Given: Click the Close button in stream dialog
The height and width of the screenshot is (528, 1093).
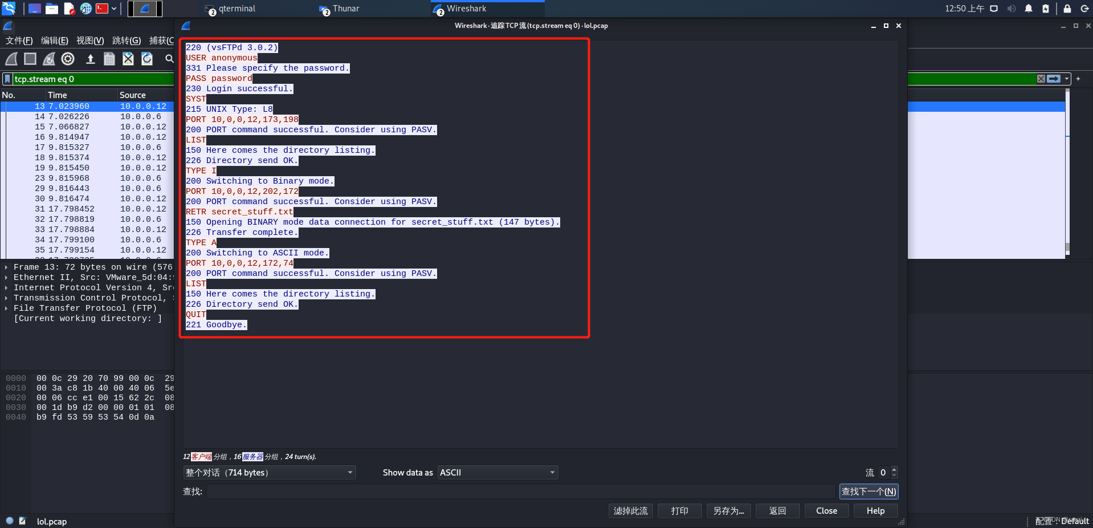Looking at the screenshot, I should pos(827,511).
